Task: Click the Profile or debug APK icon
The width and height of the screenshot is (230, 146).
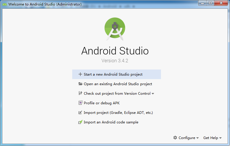Action: click(80, 103)
